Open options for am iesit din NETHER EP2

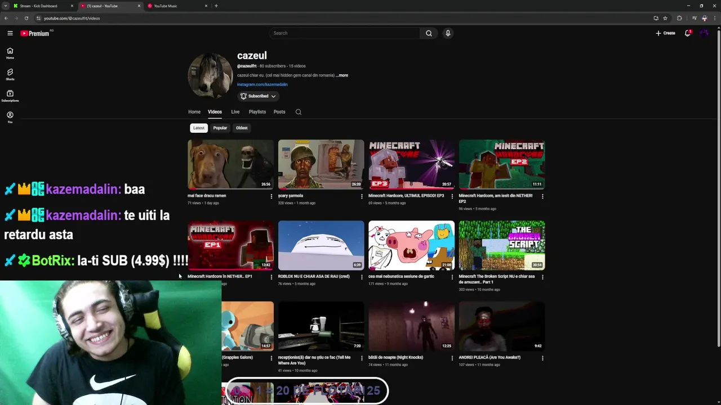point(542,196)
